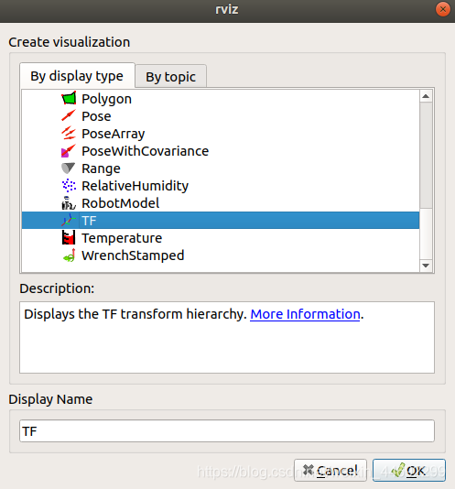Image resolution: width=455 pixels, height=489 pixels.
Task: Click the RelativeHumidity dotted icon
Action: coord(69,186)
